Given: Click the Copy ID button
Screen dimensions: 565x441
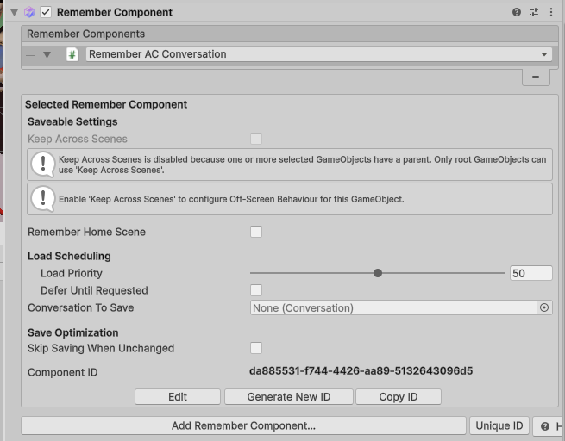Looking at the screenshot, I should [399, 397].
